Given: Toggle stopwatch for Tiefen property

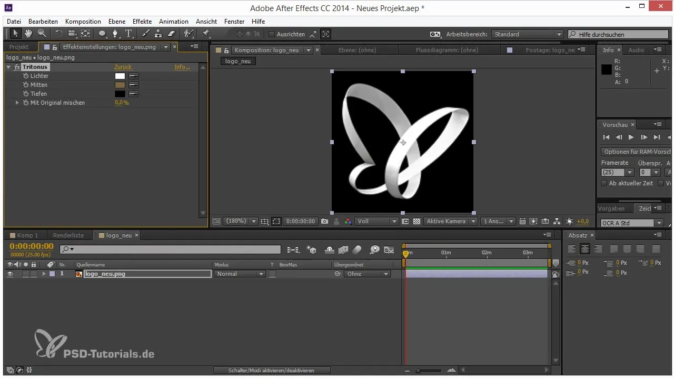Looking at the screenshot, I should (x=25, y=94).
